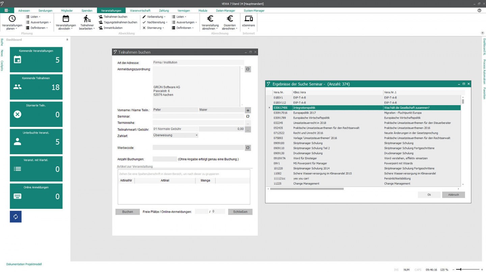Switch to the Mitglieder ribbon tab
The width and height of the screenshot is (486, 272).
tap(67, 10)
